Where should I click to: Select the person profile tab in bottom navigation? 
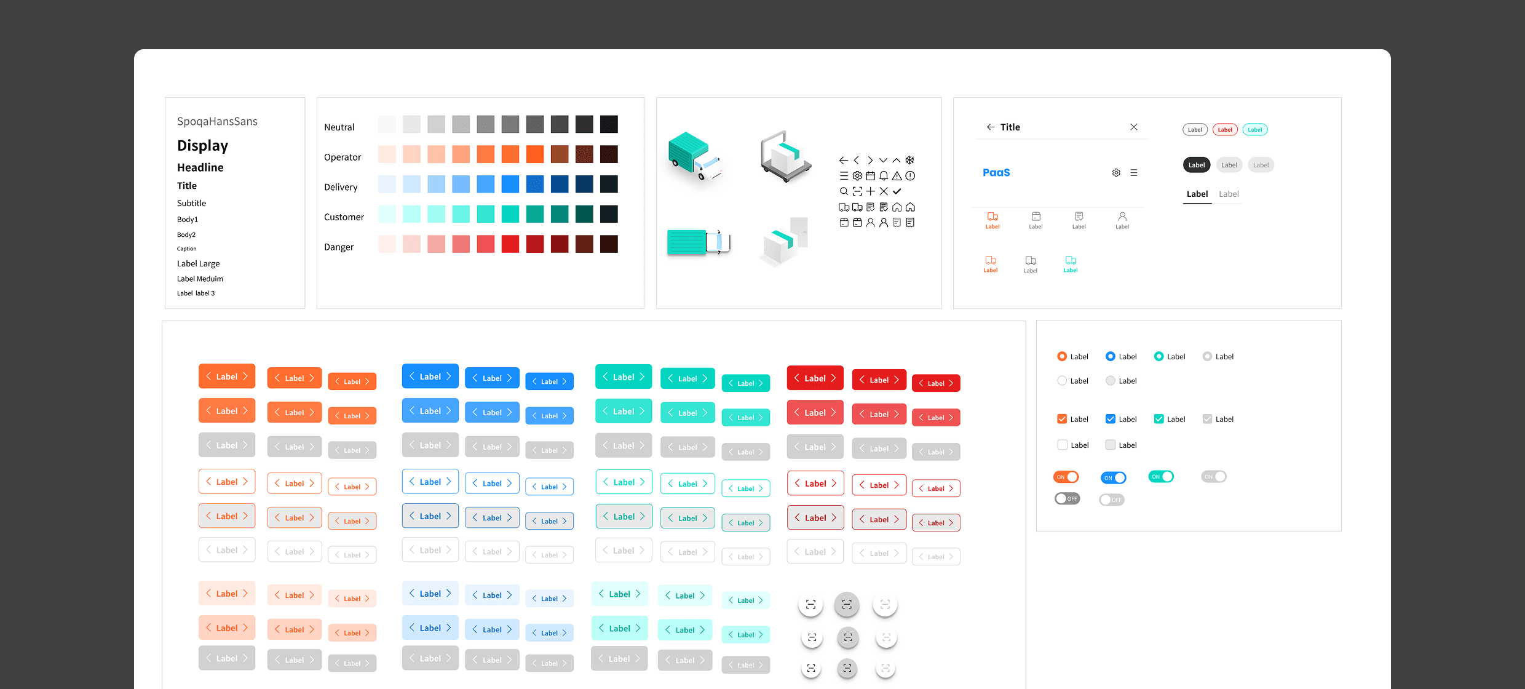[x=1122, y=220]
